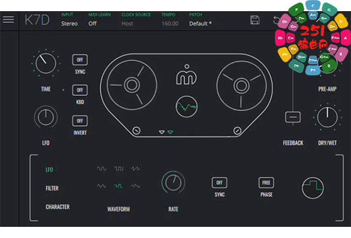
Task: Toggle the time SYNC switch
Action: tap(80, 60)
